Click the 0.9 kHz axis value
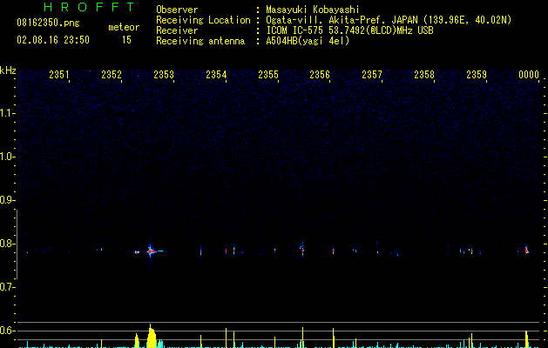This screenshot has width=548, height=348. [8, 200]
